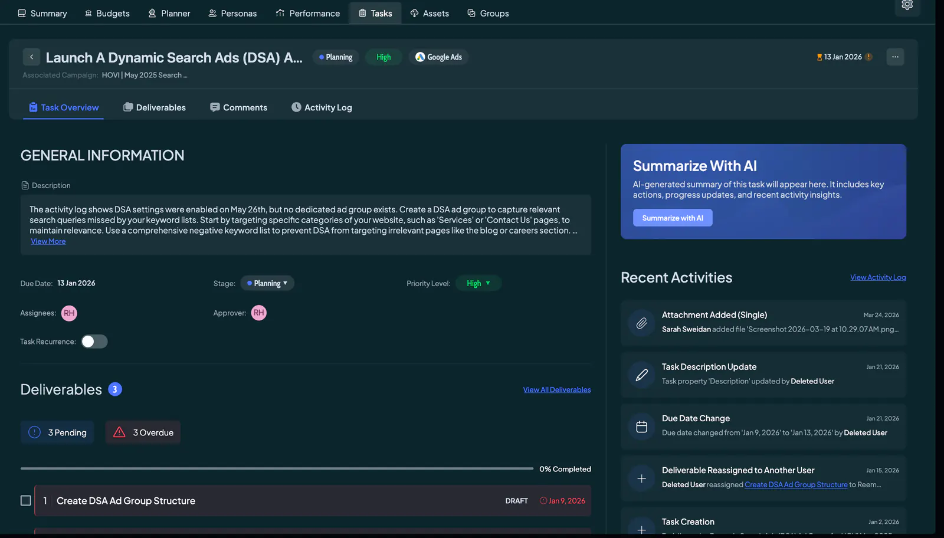This screenshot has height=538, width=944.
Task: Open the Planning stage dropdown
Action: click(x=267, y=283)
